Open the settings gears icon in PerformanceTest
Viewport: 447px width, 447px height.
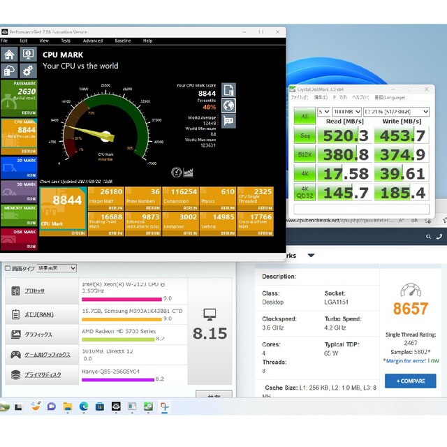click(28, 71)
